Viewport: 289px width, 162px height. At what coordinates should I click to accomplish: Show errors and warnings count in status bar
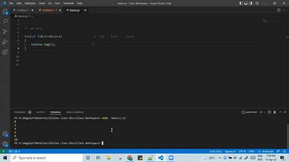tap(14, 151)
